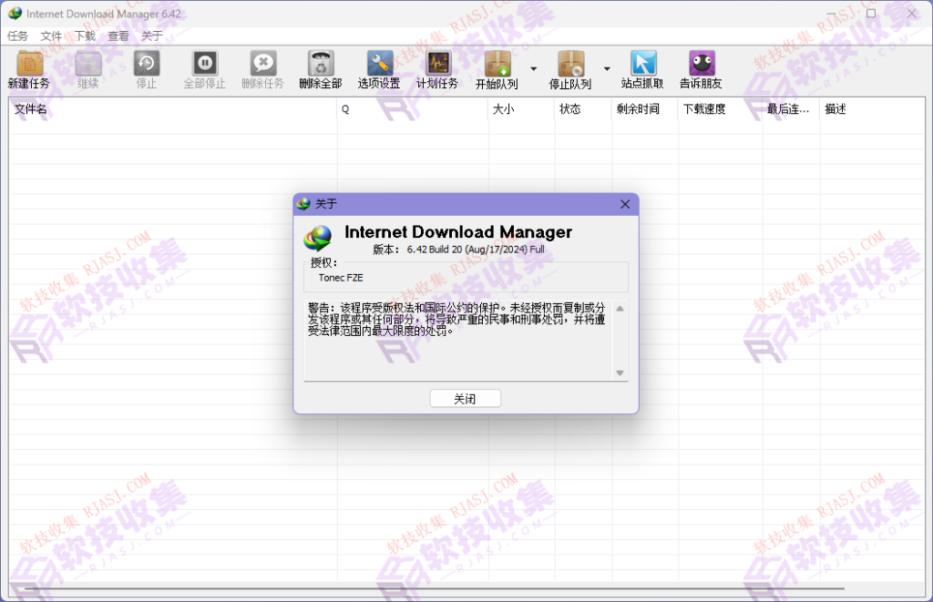Screen dimensions: 933x602
Task: Open the 查看 menu
Action: coord(119,36)
